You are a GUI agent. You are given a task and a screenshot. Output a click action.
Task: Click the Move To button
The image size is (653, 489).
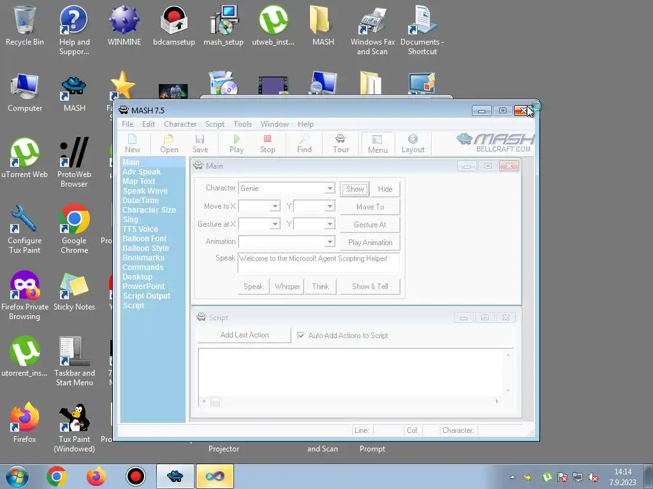(370, 207)
